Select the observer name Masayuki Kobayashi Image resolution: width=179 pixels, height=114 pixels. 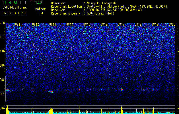pyautogui.click(x=102, y=3)
